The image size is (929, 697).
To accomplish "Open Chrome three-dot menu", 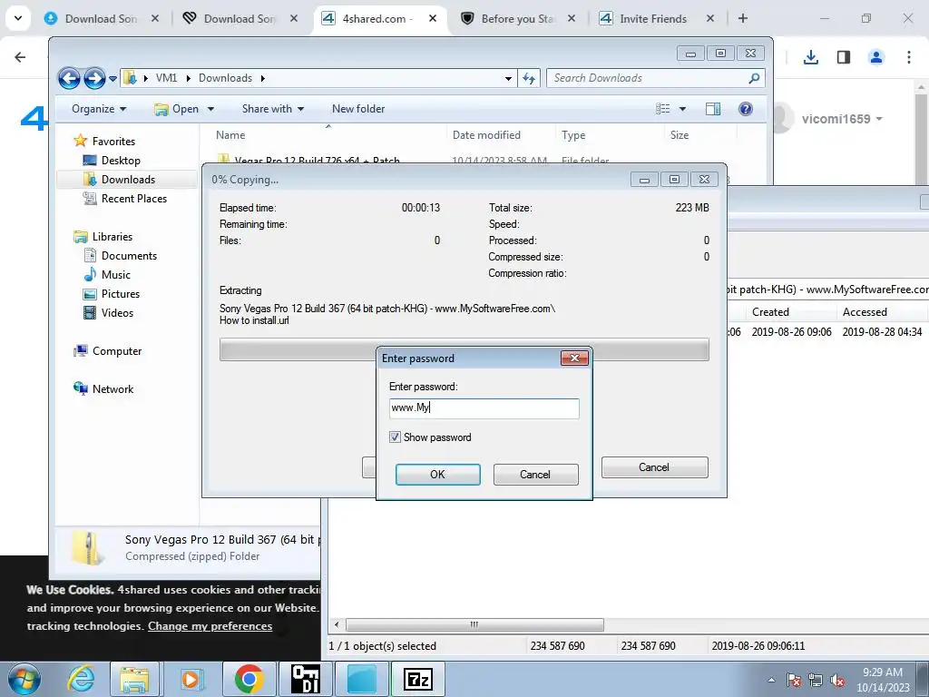I will click(909, 57).
